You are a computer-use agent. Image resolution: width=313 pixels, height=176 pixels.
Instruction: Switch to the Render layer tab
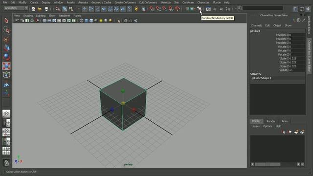tap(271, 121)
